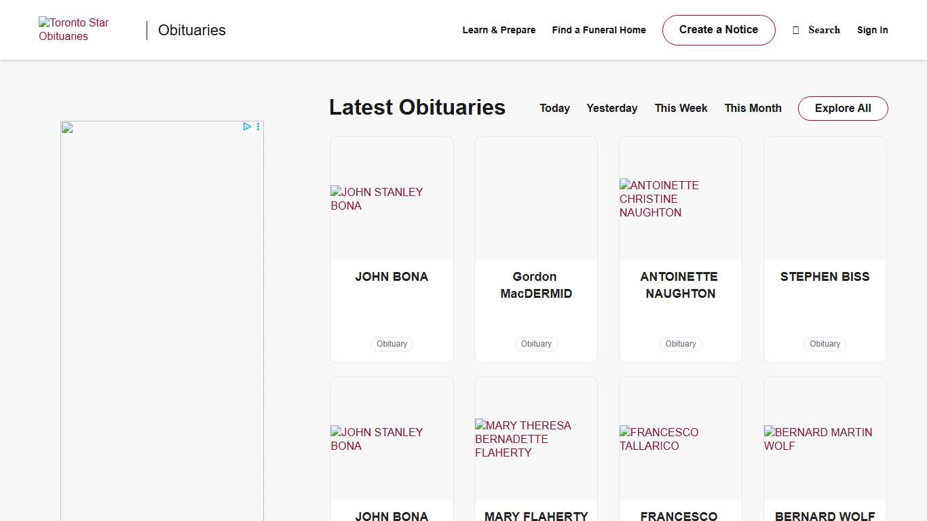The width and height of the screenshot is (927, 521).
Task: Open Mary Theresa Bernadette Flaherty photo
Action: 535,439
